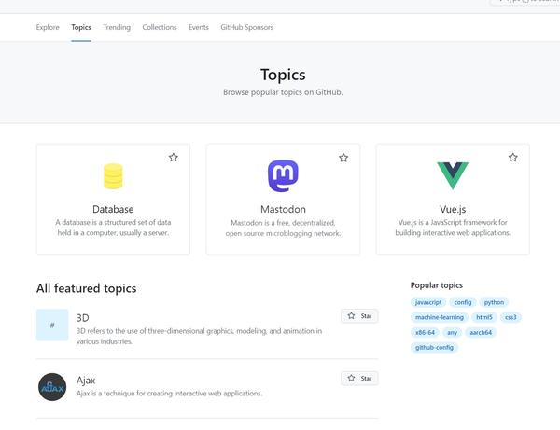The width and height of the screenshot is (560, 430).
Task: Open the 3D topic title link
Action: click(83, 318)
